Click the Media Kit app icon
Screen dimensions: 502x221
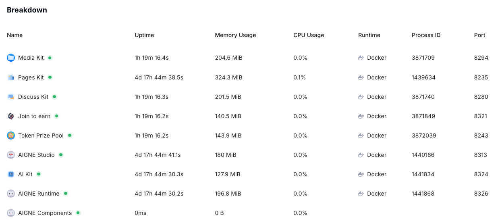[x=11, y=58]
